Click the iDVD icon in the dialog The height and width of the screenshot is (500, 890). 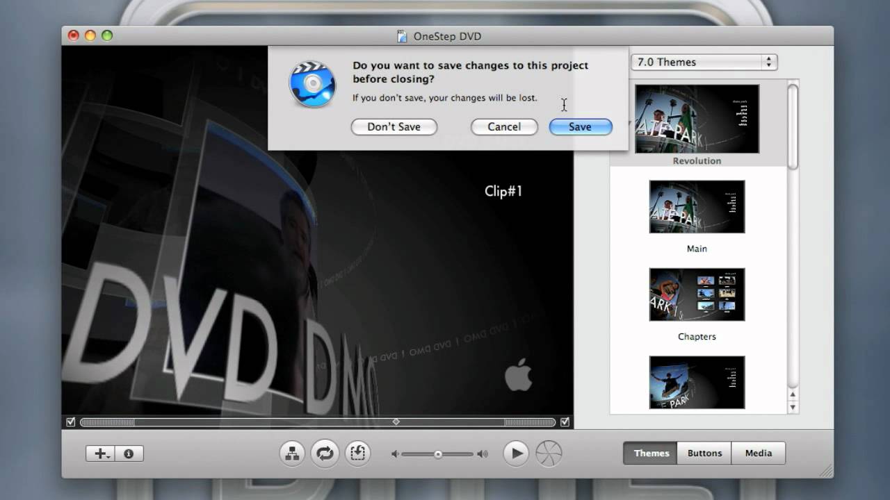(x=312, y=84)
